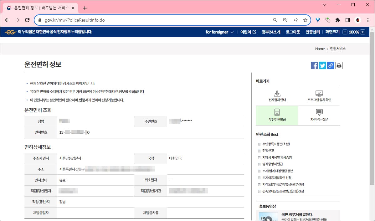Click the 취소일자 label cell
The width and height of the screenshot is (375, 221).
tap(151, 180)
